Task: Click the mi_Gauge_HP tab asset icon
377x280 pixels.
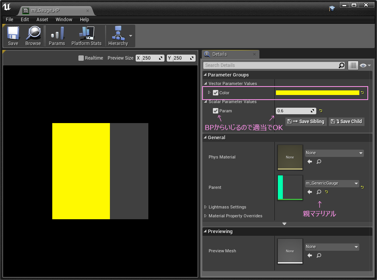Action: pos(25,11)
